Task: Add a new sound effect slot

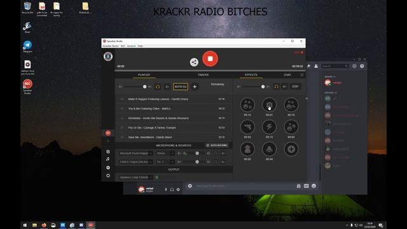Action: pos(291,149)
